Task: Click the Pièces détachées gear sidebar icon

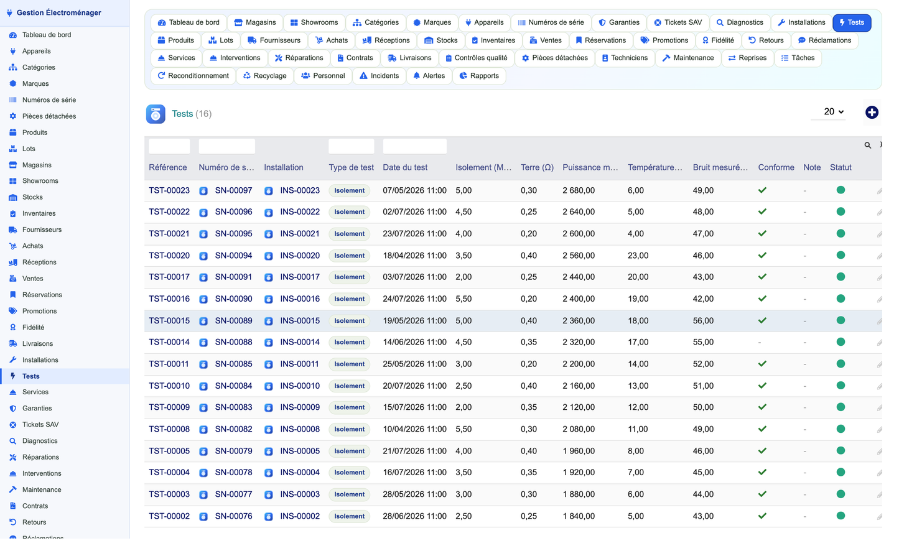Action: (x=12, y=116)
